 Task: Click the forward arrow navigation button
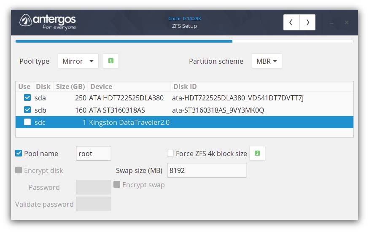pyautogui.click(x=307, y=22)
